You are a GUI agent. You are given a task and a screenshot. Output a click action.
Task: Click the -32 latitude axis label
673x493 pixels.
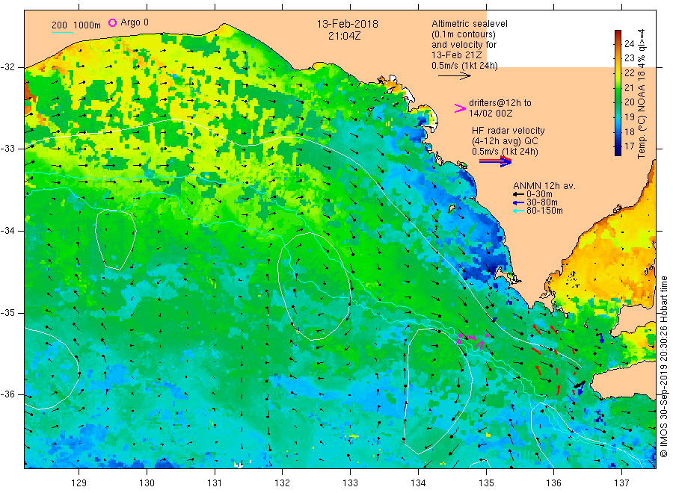point(7,68)
